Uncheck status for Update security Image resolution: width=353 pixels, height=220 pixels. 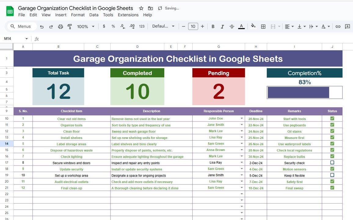(x=332, y=169)
